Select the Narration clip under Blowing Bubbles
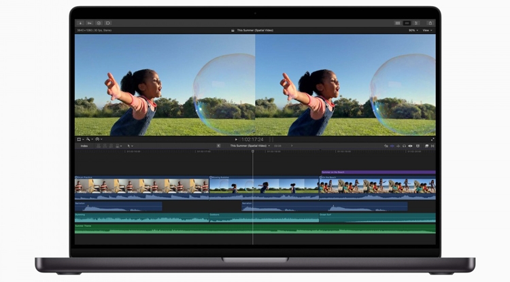Screen dimensions: 510x282 [x=324, y=207]
